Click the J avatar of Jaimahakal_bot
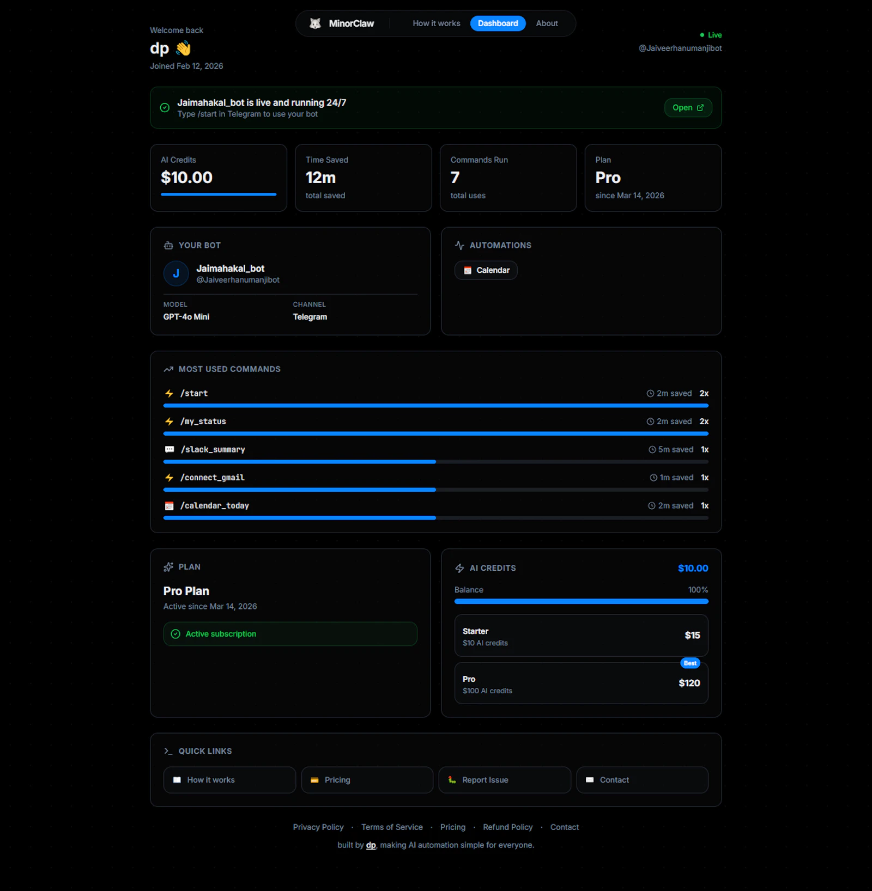This screenshot has height=891, width=872. click(176, 273)
